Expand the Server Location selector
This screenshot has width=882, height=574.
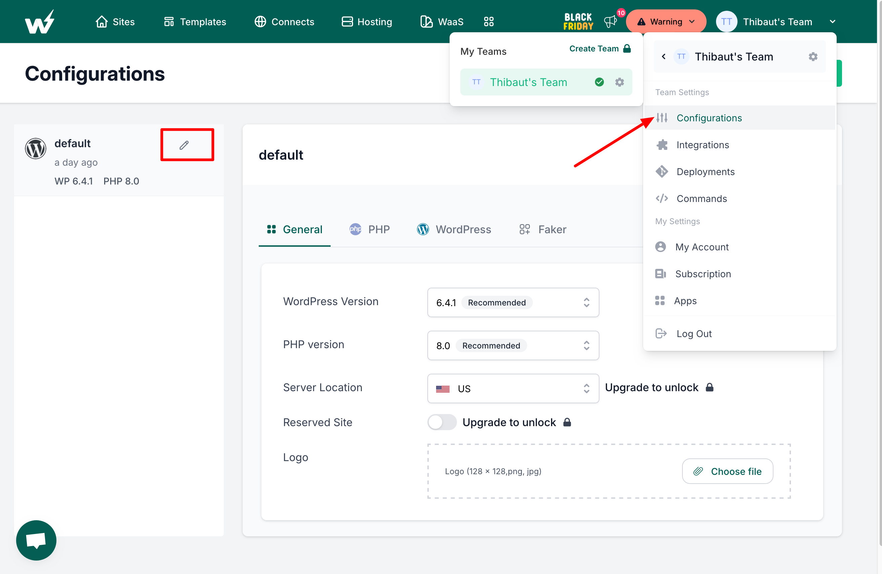pos(586,388)
